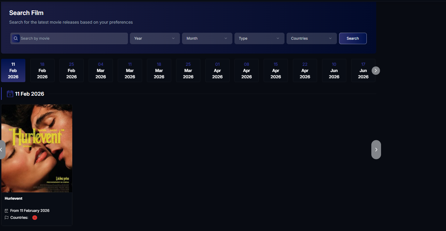Open the Type dropdown
The image size is (446, 231).
[259, 38]
